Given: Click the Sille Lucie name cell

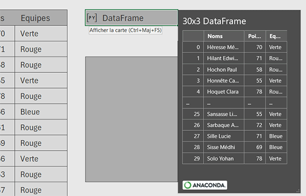Looking at the screenshot, I should pos(224,136).
